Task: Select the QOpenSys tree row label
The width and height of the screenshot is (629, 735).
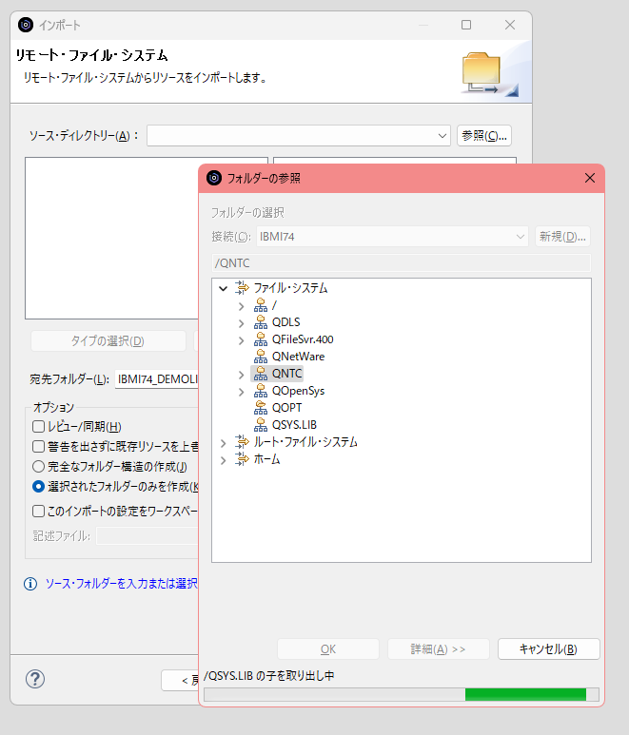Action: click(x=298, y=391)
